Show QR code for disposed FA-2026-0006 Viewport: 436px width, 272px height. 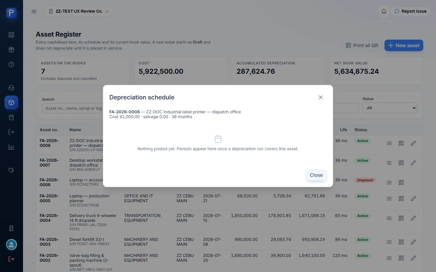401,183
